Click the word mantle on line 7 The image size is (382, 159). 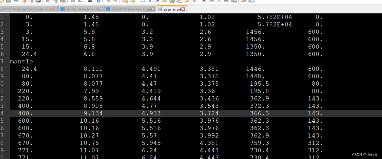pyautogui.click(x=22, y=62)
